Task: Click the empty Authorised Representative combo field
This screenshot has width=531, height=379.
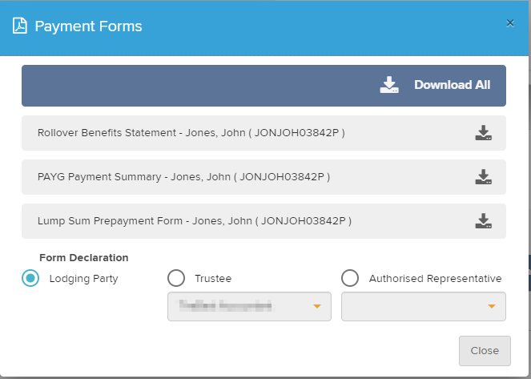Action: [x=412, y=307]
